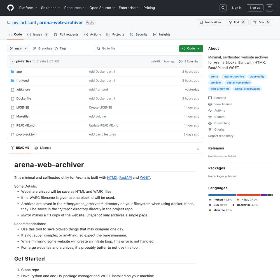Click the watching eye icon
This screenshot has height=280, width=280.
[x=210, y=123]
